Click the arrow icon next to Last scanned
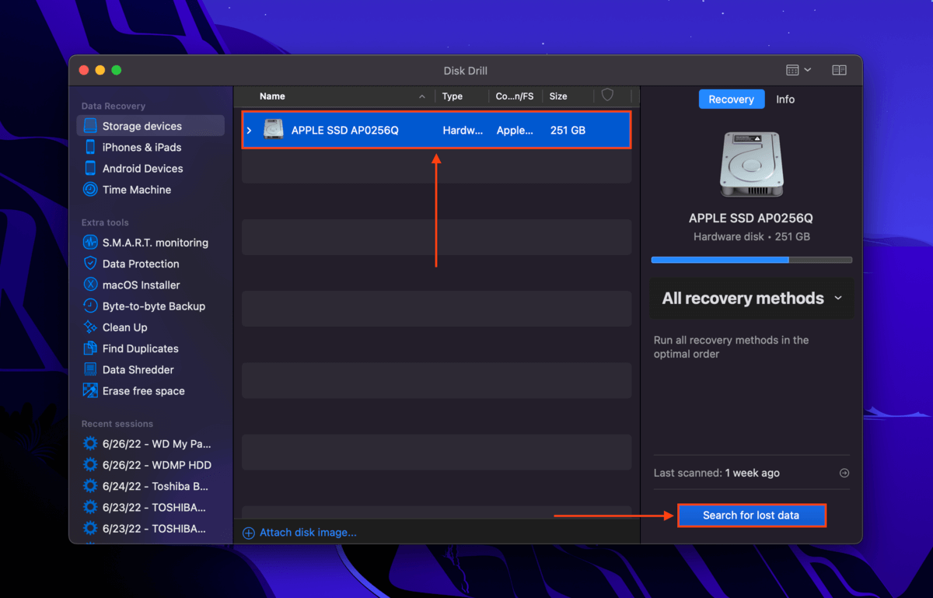This screenshot has width=933, height=598. (844, 473)
